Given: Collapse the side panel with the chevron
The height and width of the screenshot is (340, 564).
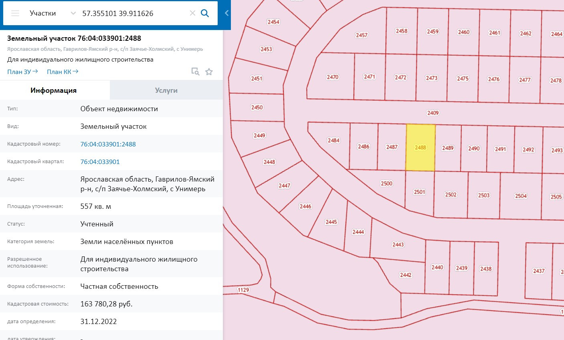Looking at the screenshot, I should pyautogui.click(x=226, y=13).
